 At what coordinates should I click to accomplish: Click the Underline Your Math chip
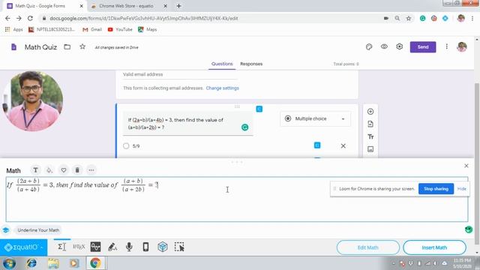coord(38,230)
